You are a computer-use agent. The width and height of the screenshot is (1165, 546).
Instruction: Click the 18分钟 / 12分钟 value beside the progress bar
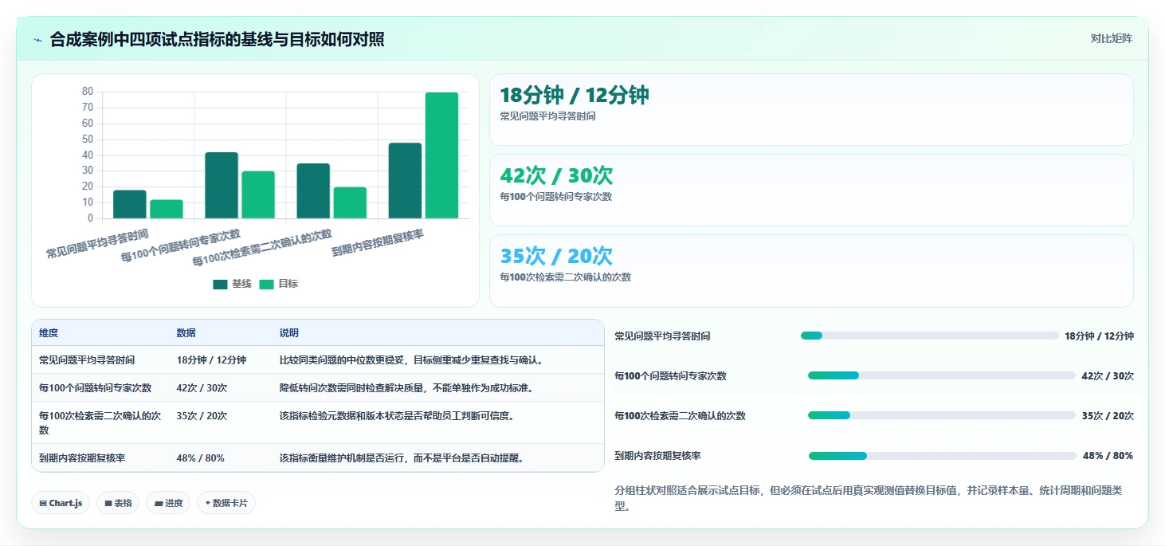[x=1099, y=336]
